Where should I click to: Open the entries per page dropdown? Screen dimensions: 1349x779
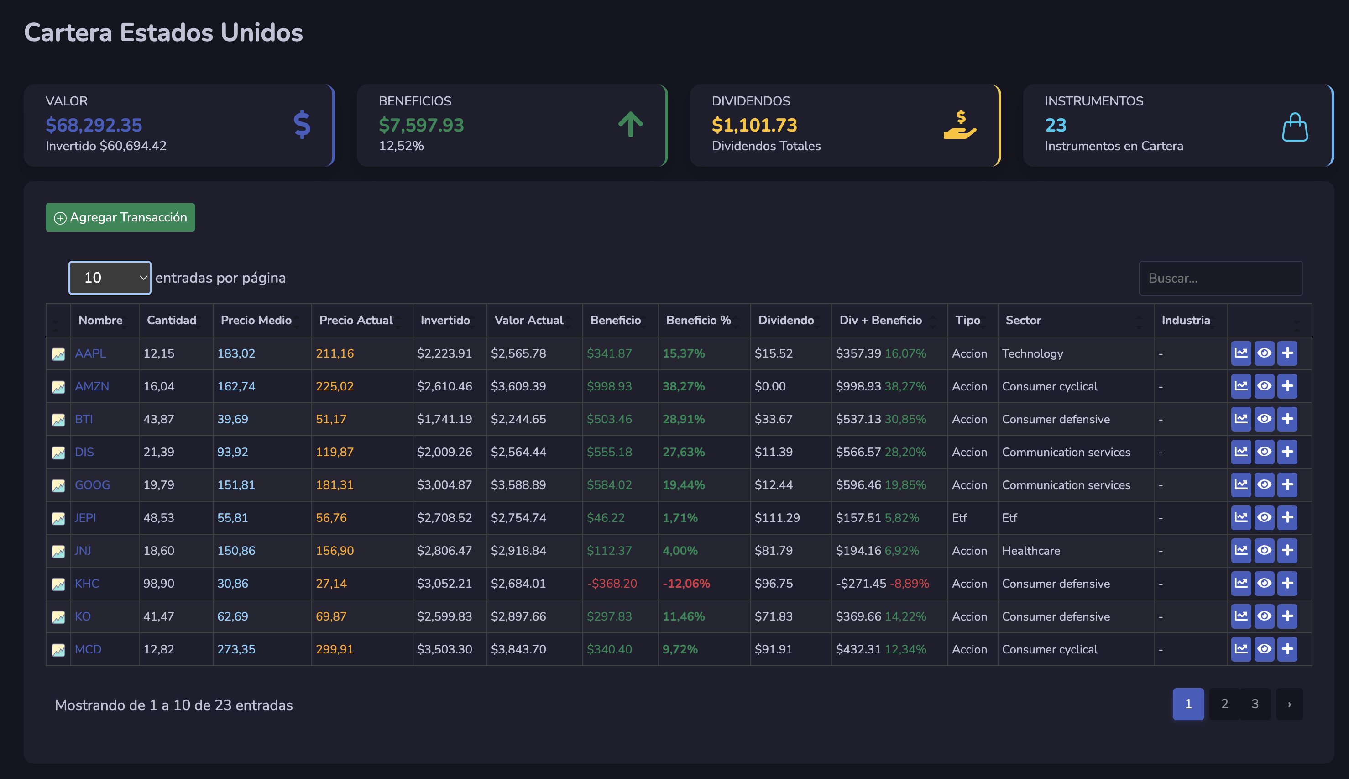[x=110, y=278]
